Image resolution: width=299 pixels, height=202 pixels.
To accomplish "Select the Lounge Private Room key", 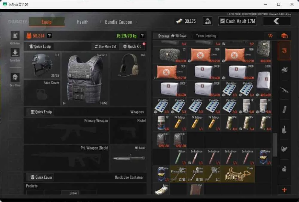I will [x=179, y=174].
